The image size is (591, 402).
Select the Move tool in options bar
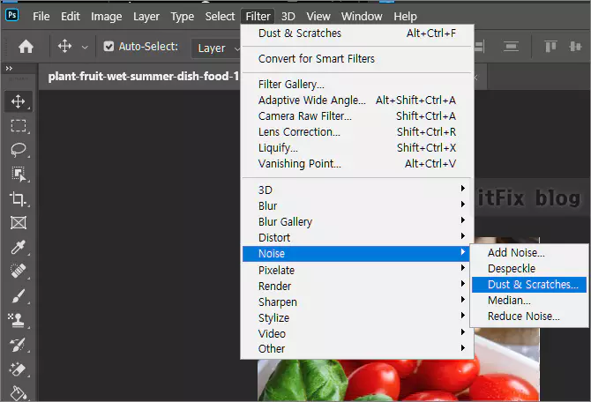tap(64, 47)
